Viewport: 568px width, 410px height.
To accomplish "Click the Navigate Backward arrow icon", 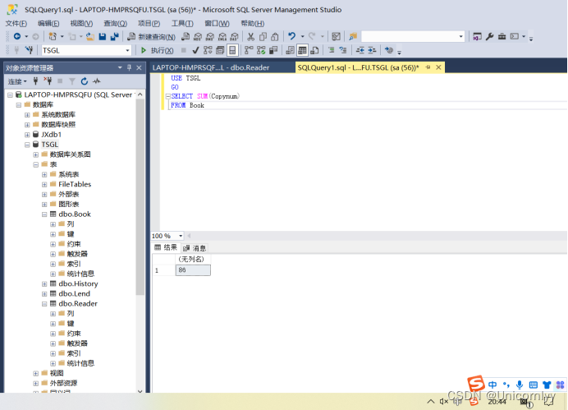I will coord(17,36).
